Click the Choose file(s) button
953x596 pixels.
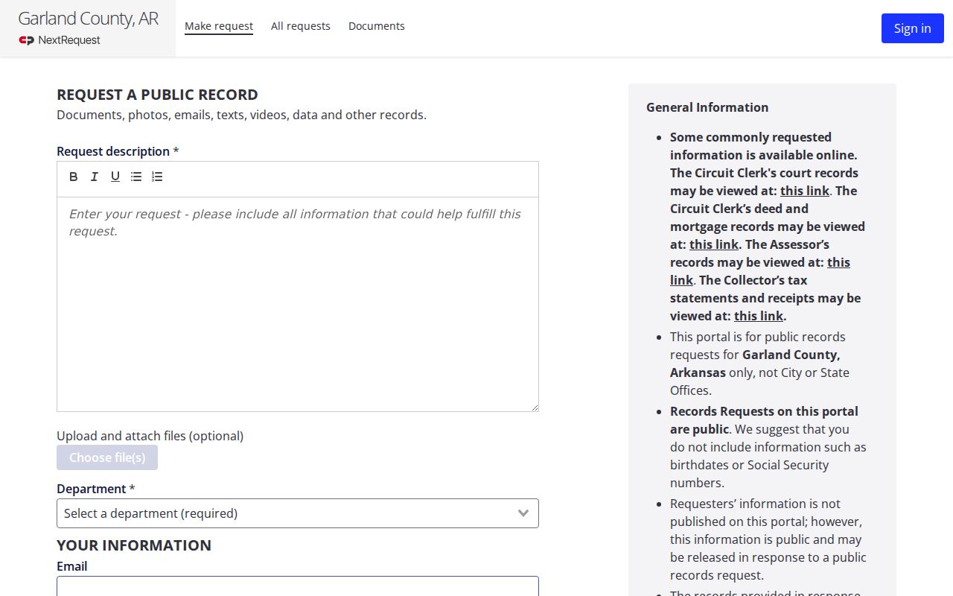point(107,457)
